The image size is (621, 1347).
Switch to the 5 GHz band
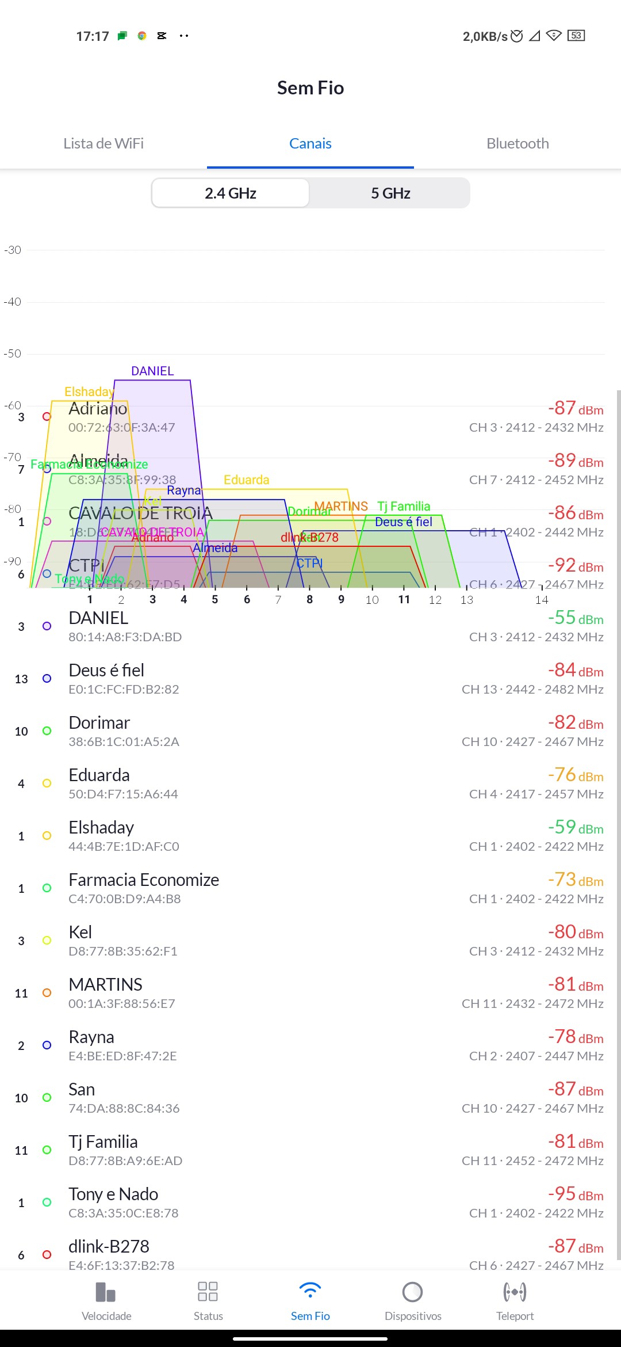(x=390, y=193)
